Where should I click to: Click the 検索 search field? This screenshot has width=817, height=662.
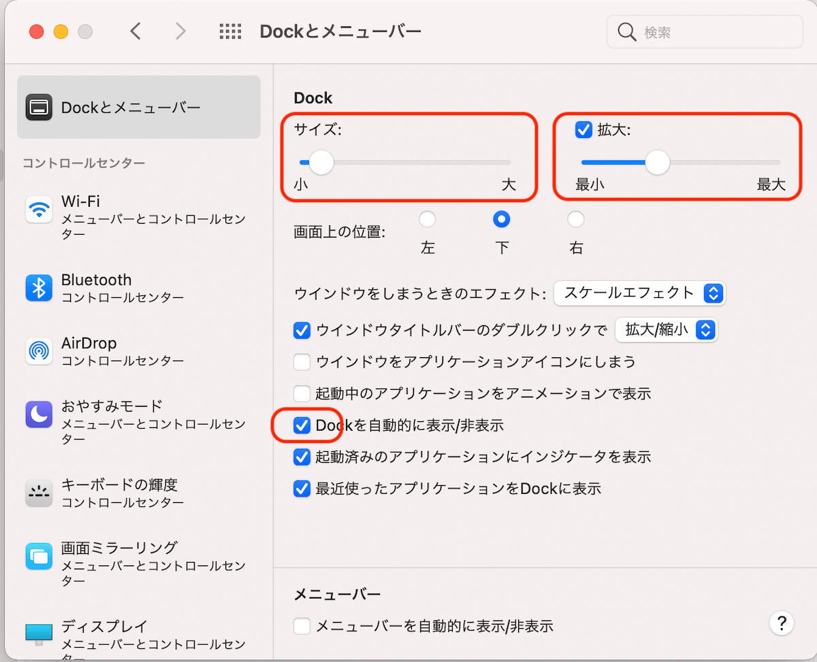[x=705, y=32]
